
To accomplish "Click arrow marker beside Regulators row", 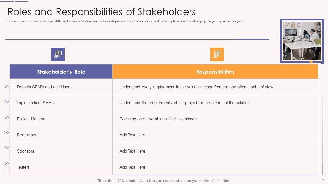I will 7,133.
